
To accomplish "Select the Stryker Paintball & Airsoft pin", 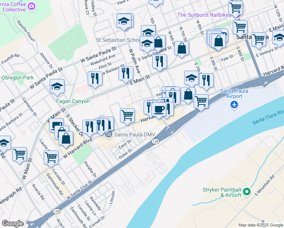I will click(246, 192).
